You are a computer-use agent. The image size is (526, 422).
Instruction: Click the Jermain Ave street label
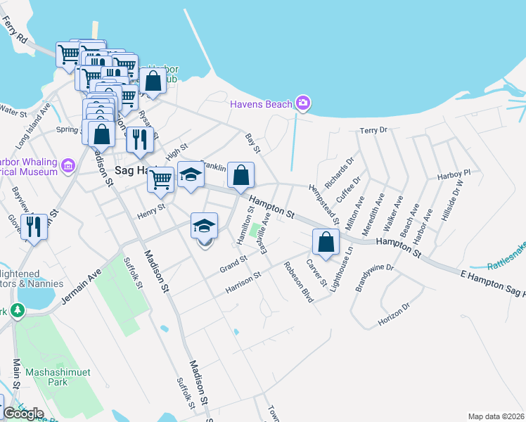pos(82,287)
